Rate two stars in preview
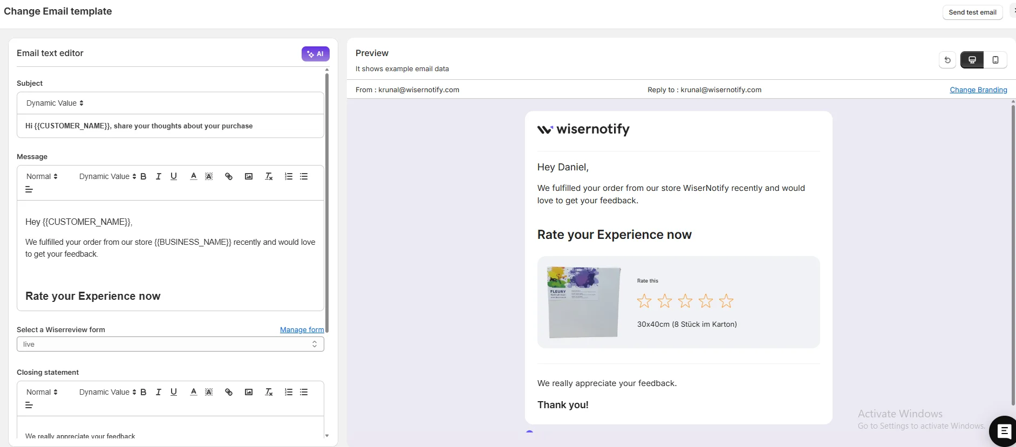The width and height of the screenshot is (1016, 447). pyautogui.click(x=665, y=301)
